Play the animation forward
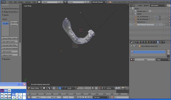Screen dimensions: 171x100 86,97
